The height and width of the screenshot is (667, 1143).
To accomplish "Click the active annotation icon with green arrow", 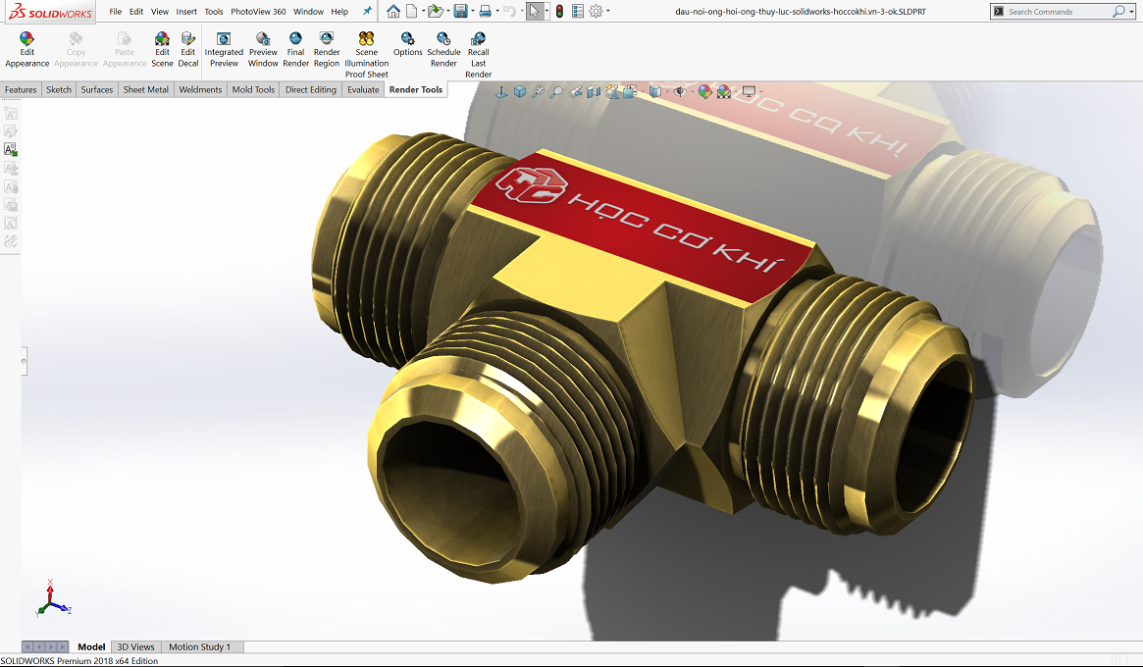I will pyautogui.click(x=11, y=149).
